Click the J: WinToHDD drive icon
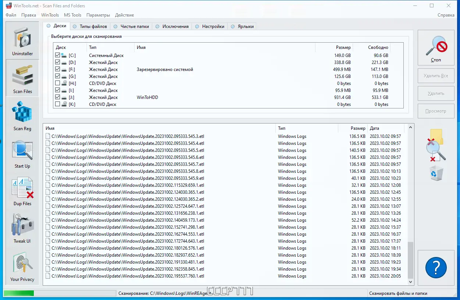Viewport: 460px width, 300px height. [64, 97]
